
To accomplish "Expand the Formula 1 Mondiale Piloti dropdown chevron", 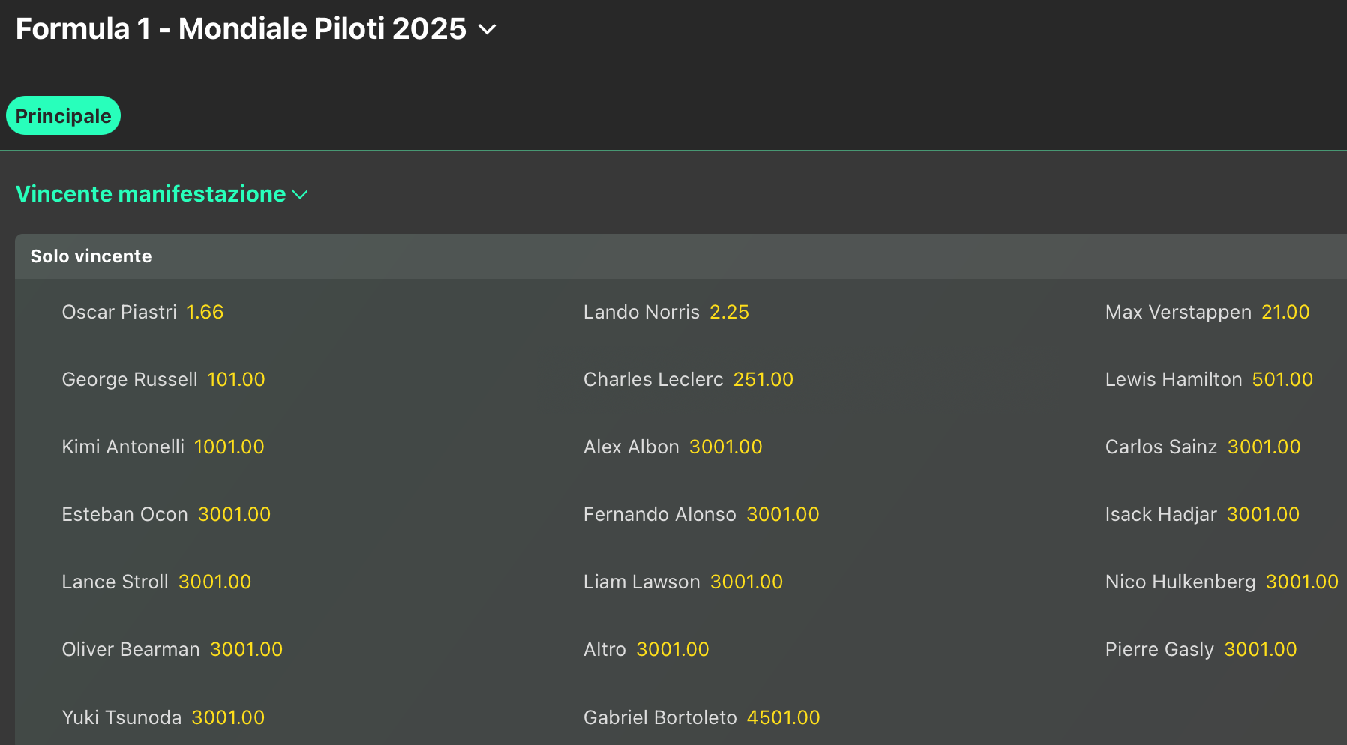I will tap(487, 30).
